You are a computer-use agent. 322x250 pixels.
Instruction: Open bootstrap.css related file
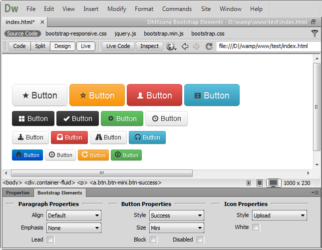[x=208, y=33]
